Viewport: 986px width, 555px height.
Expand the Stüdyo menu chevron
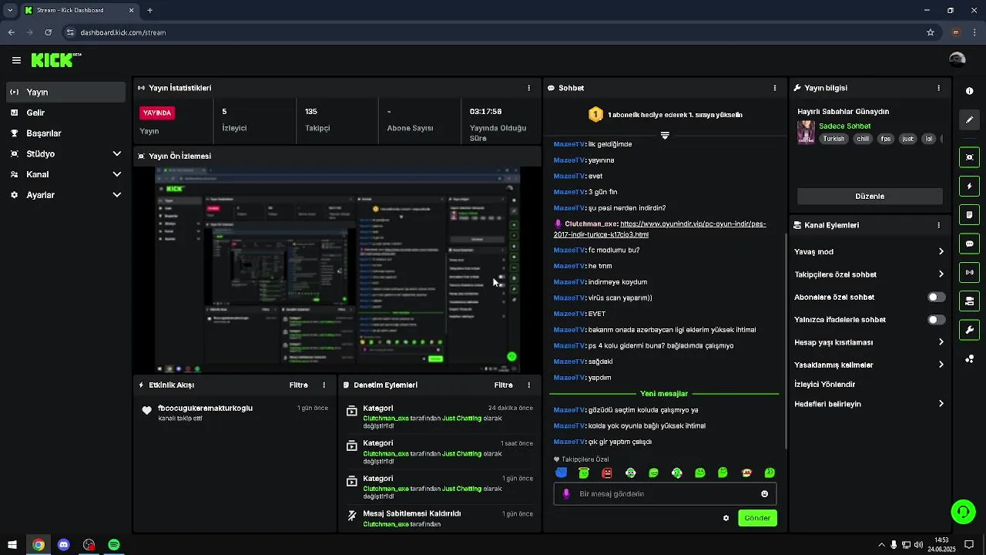tap(117, 154)
